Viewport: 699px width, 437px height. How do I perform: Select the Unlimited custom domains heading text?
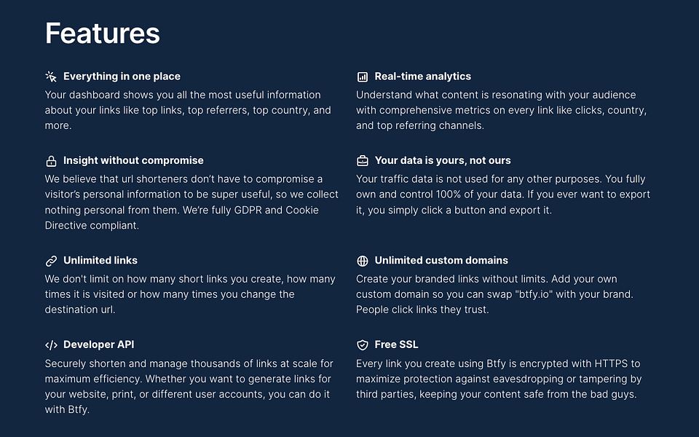tap(441, 261)
